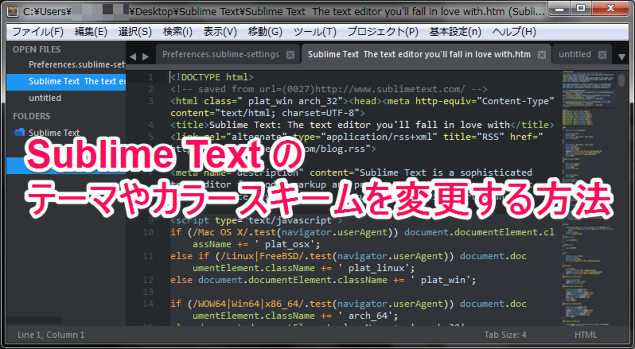Go to next tab with right arrow
Viewport: 635px width, 349px height.
coord(145,57)
